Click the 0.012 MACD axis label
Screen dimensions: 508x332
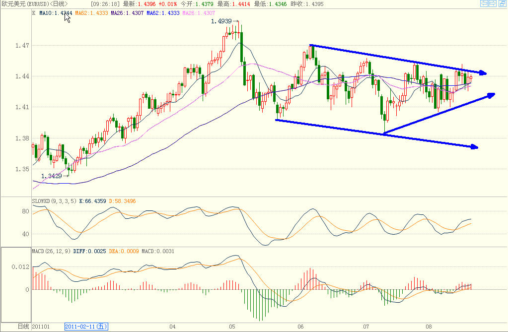tap(20, 267)
